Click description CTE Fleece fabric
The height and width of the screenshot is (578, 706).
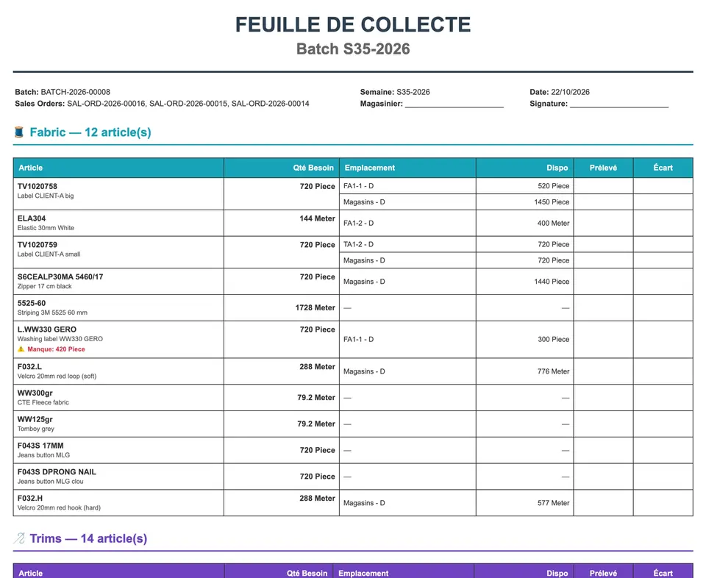43,402
